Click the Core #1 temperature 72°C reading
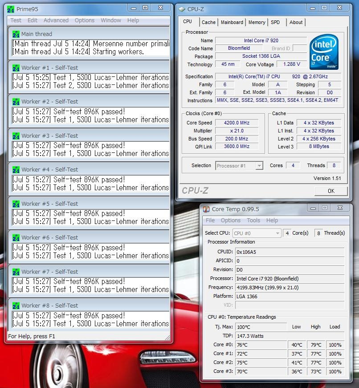 click(261, 354)
